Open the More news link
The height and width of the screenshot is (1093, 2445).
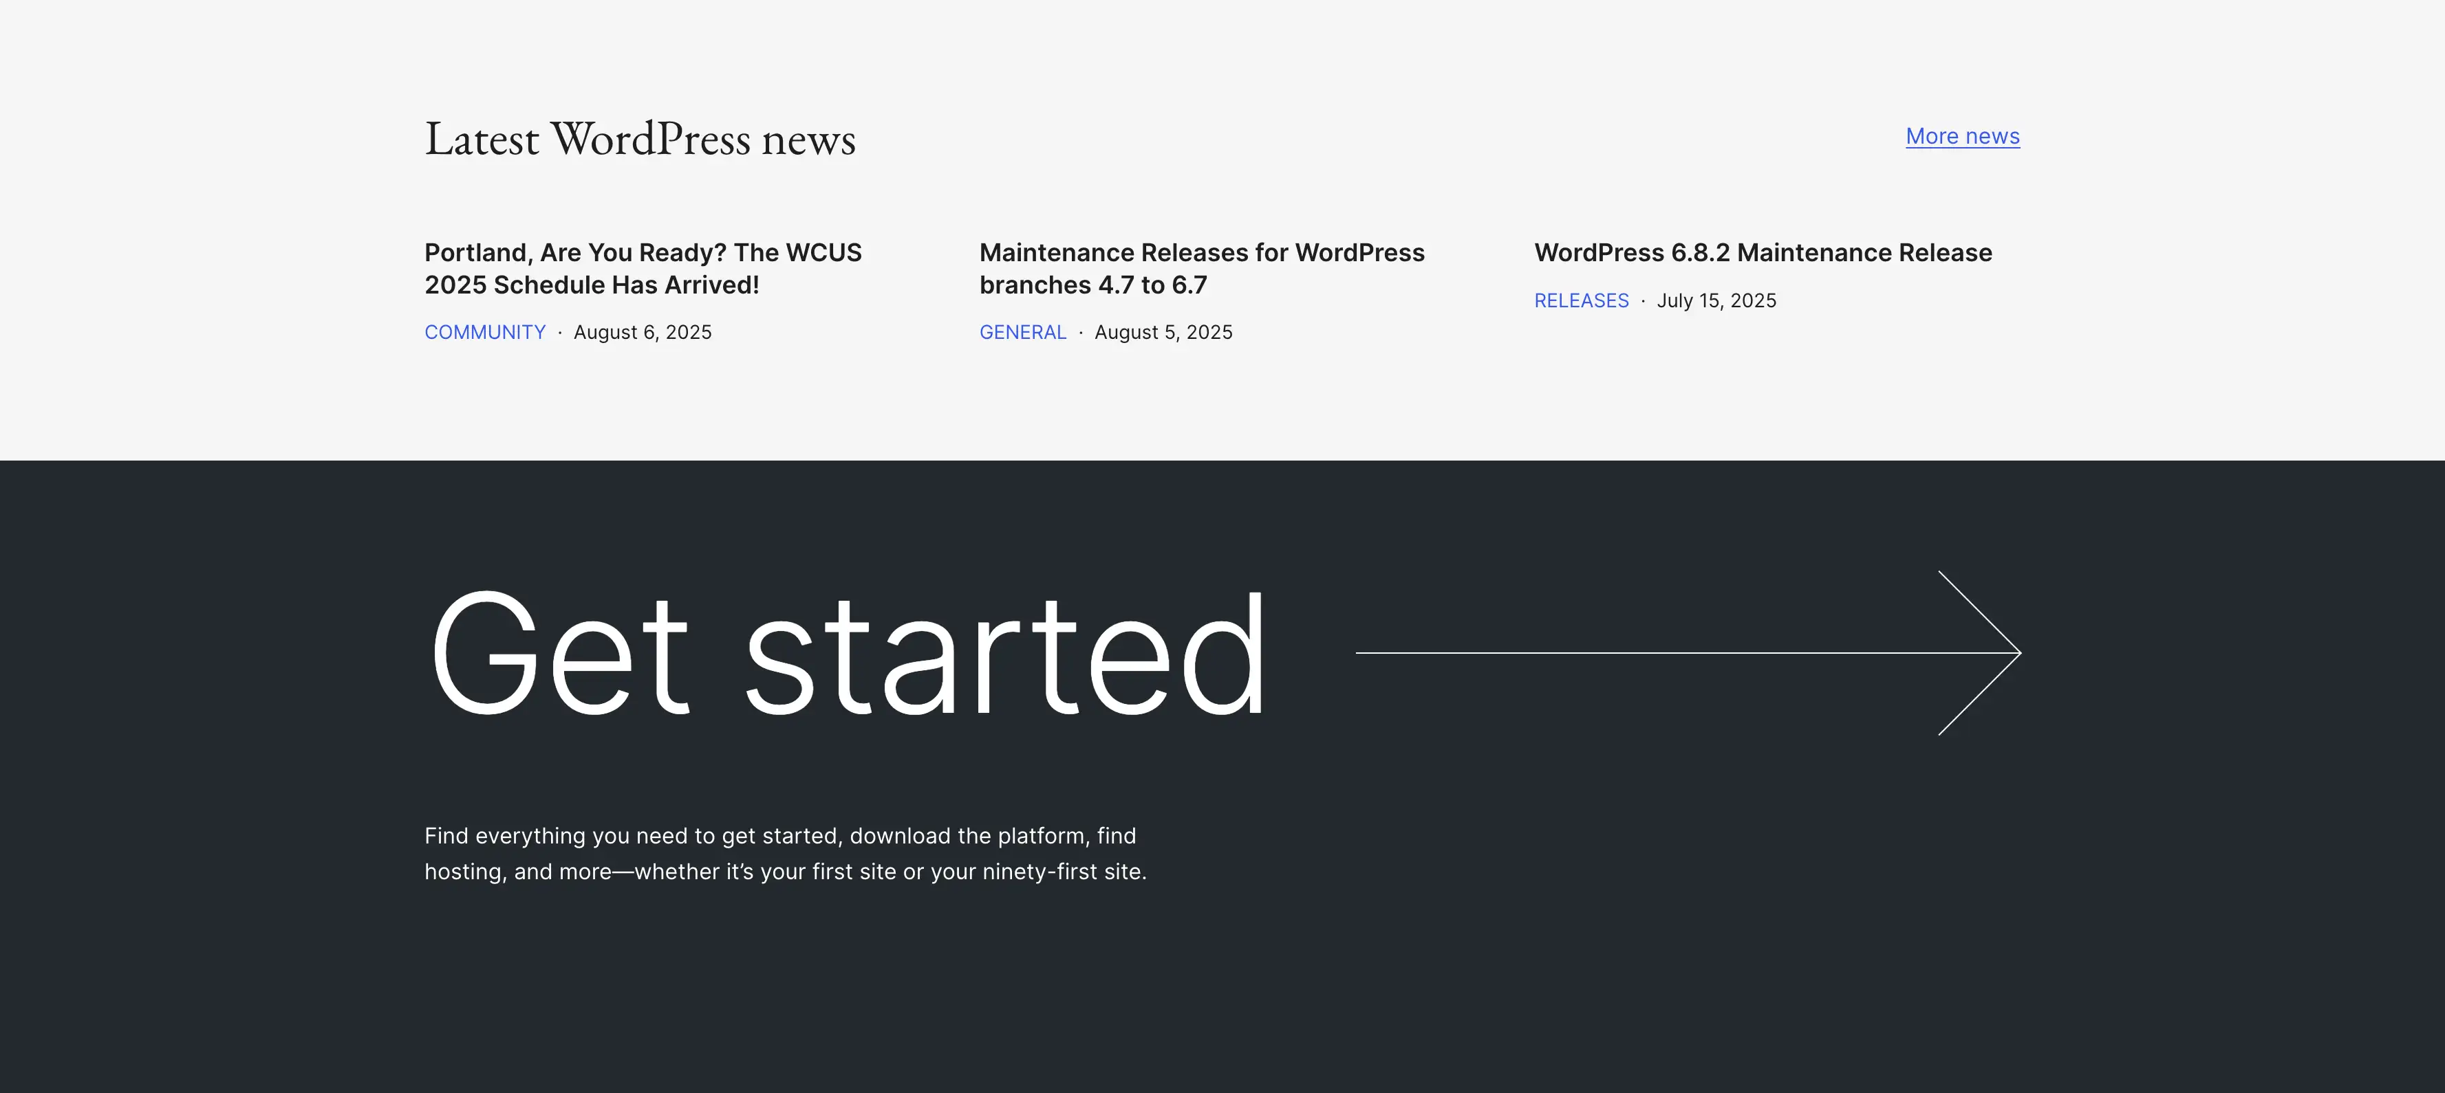tap(1962, 137)
